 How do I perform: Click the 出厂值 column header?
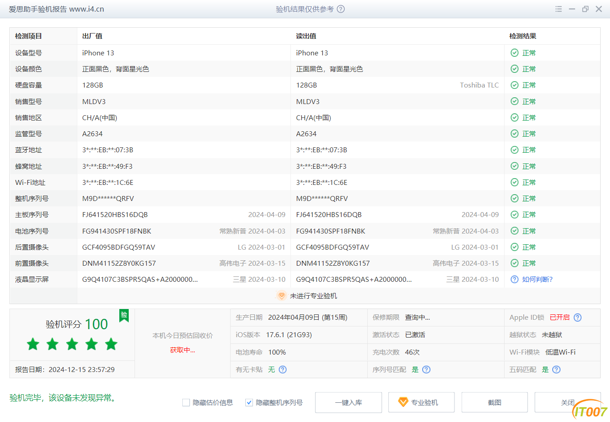coord(93,36)
